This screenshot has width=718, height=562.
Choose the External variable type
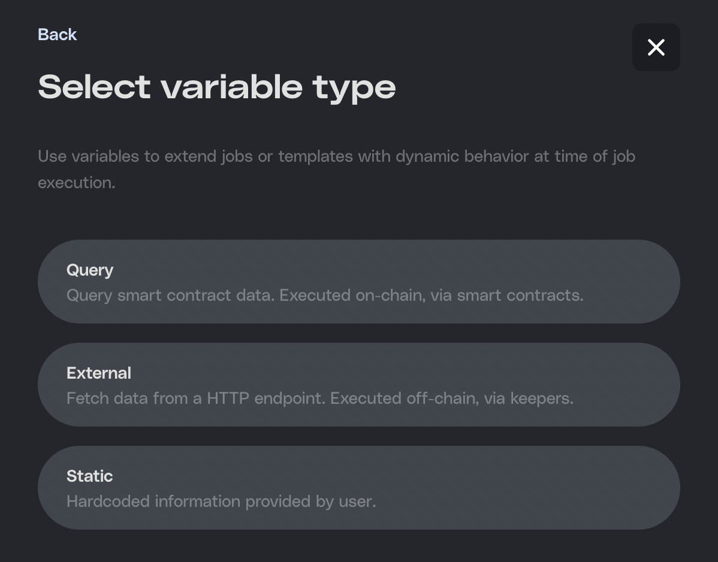[x=358, y=385]
